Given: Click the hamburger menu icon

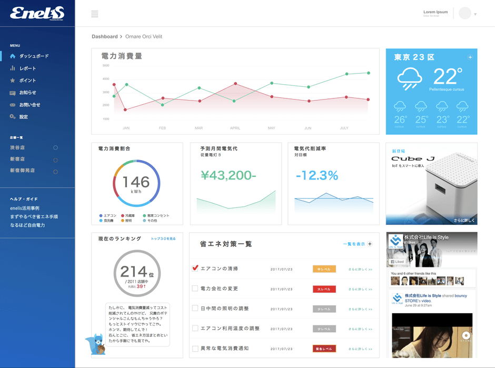Looking at the screenshot, I should tap(95, 14).
